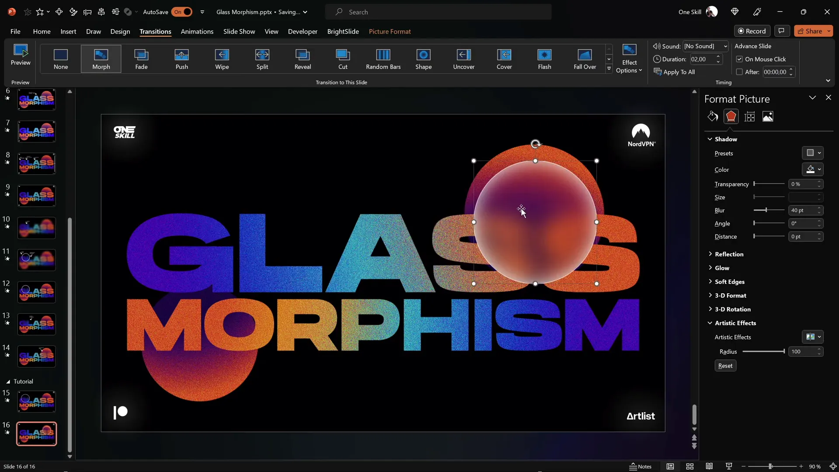The height and width of the screenshot is (472, 839).
Task: Expand the transitions gallery
Action: pos(609,69)
